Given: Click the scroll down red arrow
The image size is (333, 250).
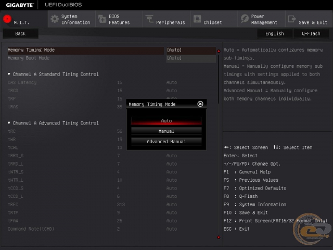Looking at the screenshot, I should tap(219, 238).
